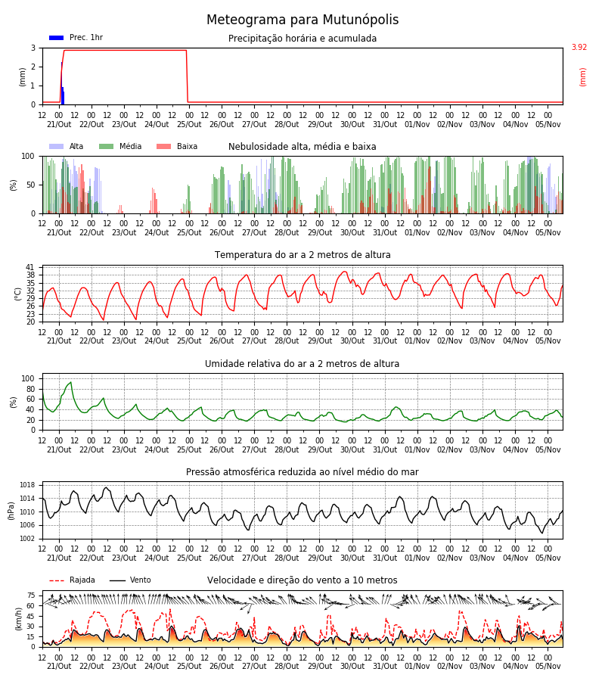Click the 01/Nov label under temperature chart
This screenshot has height=681, width=605.
click(417, 341)
